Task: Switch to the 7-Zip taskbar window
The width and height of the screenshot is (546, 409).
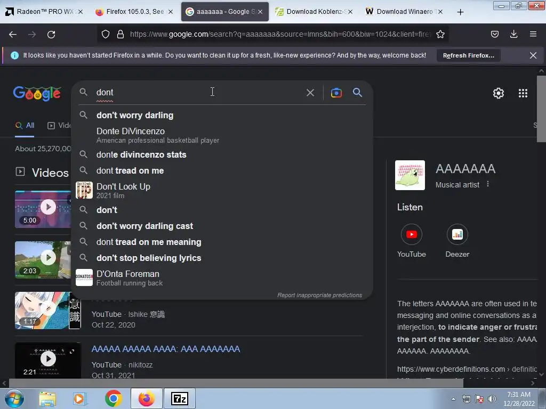Action: coord(180,398)
